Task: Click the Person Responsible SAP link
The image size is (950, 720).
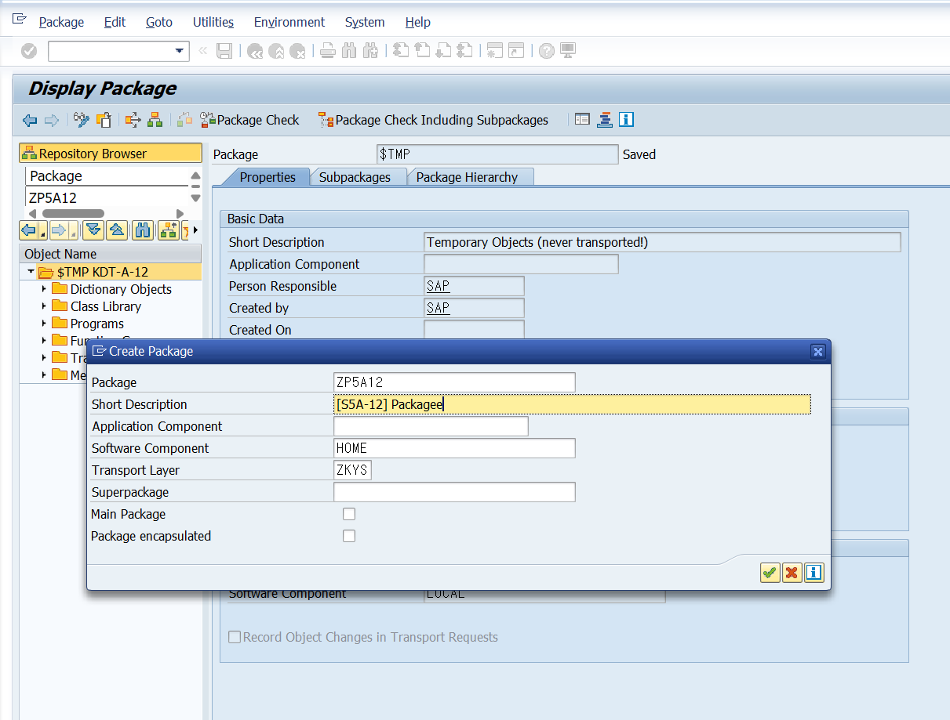Action: click(438, 286)
